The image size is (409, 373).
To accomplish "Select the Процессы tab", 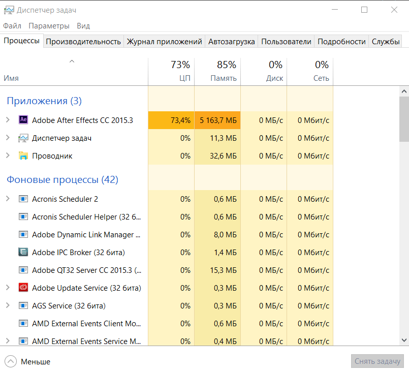I will pos(22,41).
